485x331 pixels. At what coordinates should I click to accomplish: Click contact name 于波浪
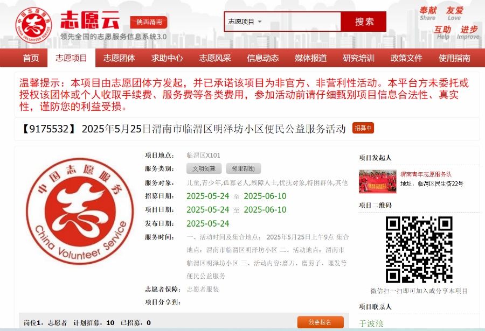coord(371,323)
